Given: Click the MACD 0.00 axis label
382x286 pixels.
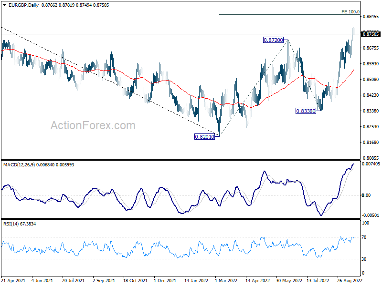Looking at the screenshot, I should 366,195.
